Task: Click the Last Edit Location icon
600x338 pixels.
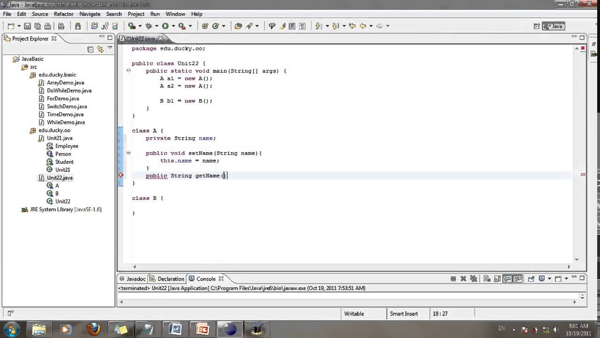Action: point(352,26)
